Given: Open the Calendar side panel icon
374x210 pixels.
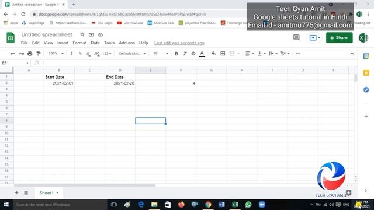Looking at the screenshot, I should point(366,56).
